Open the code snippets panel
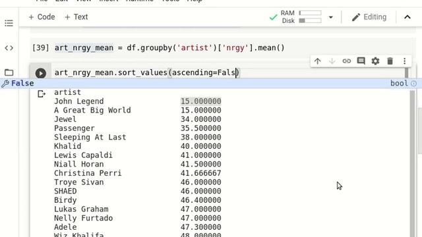 tap(9, 48)
